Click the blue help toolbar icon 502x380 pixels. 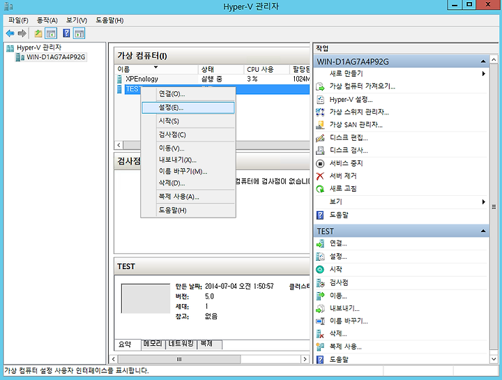pyautogui.click(x=66, y=33)
